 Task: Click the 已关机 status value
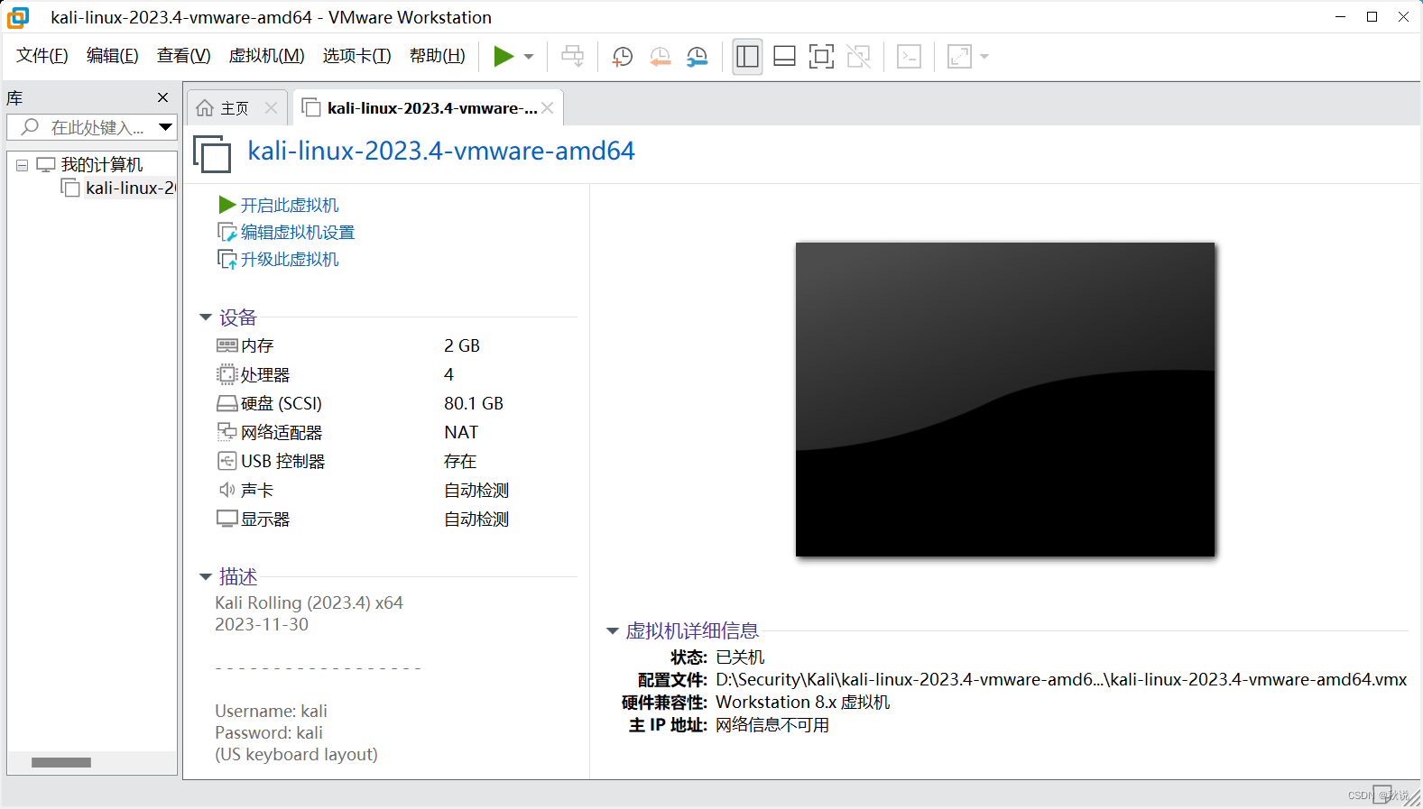pos(740,657)
